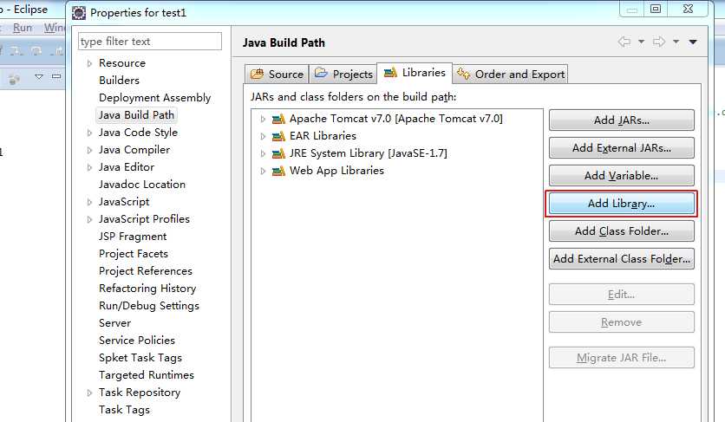This screenshot has width=725, height=422.
Task: Click the Web App Libraries icon
Action: tap(278, 171)
